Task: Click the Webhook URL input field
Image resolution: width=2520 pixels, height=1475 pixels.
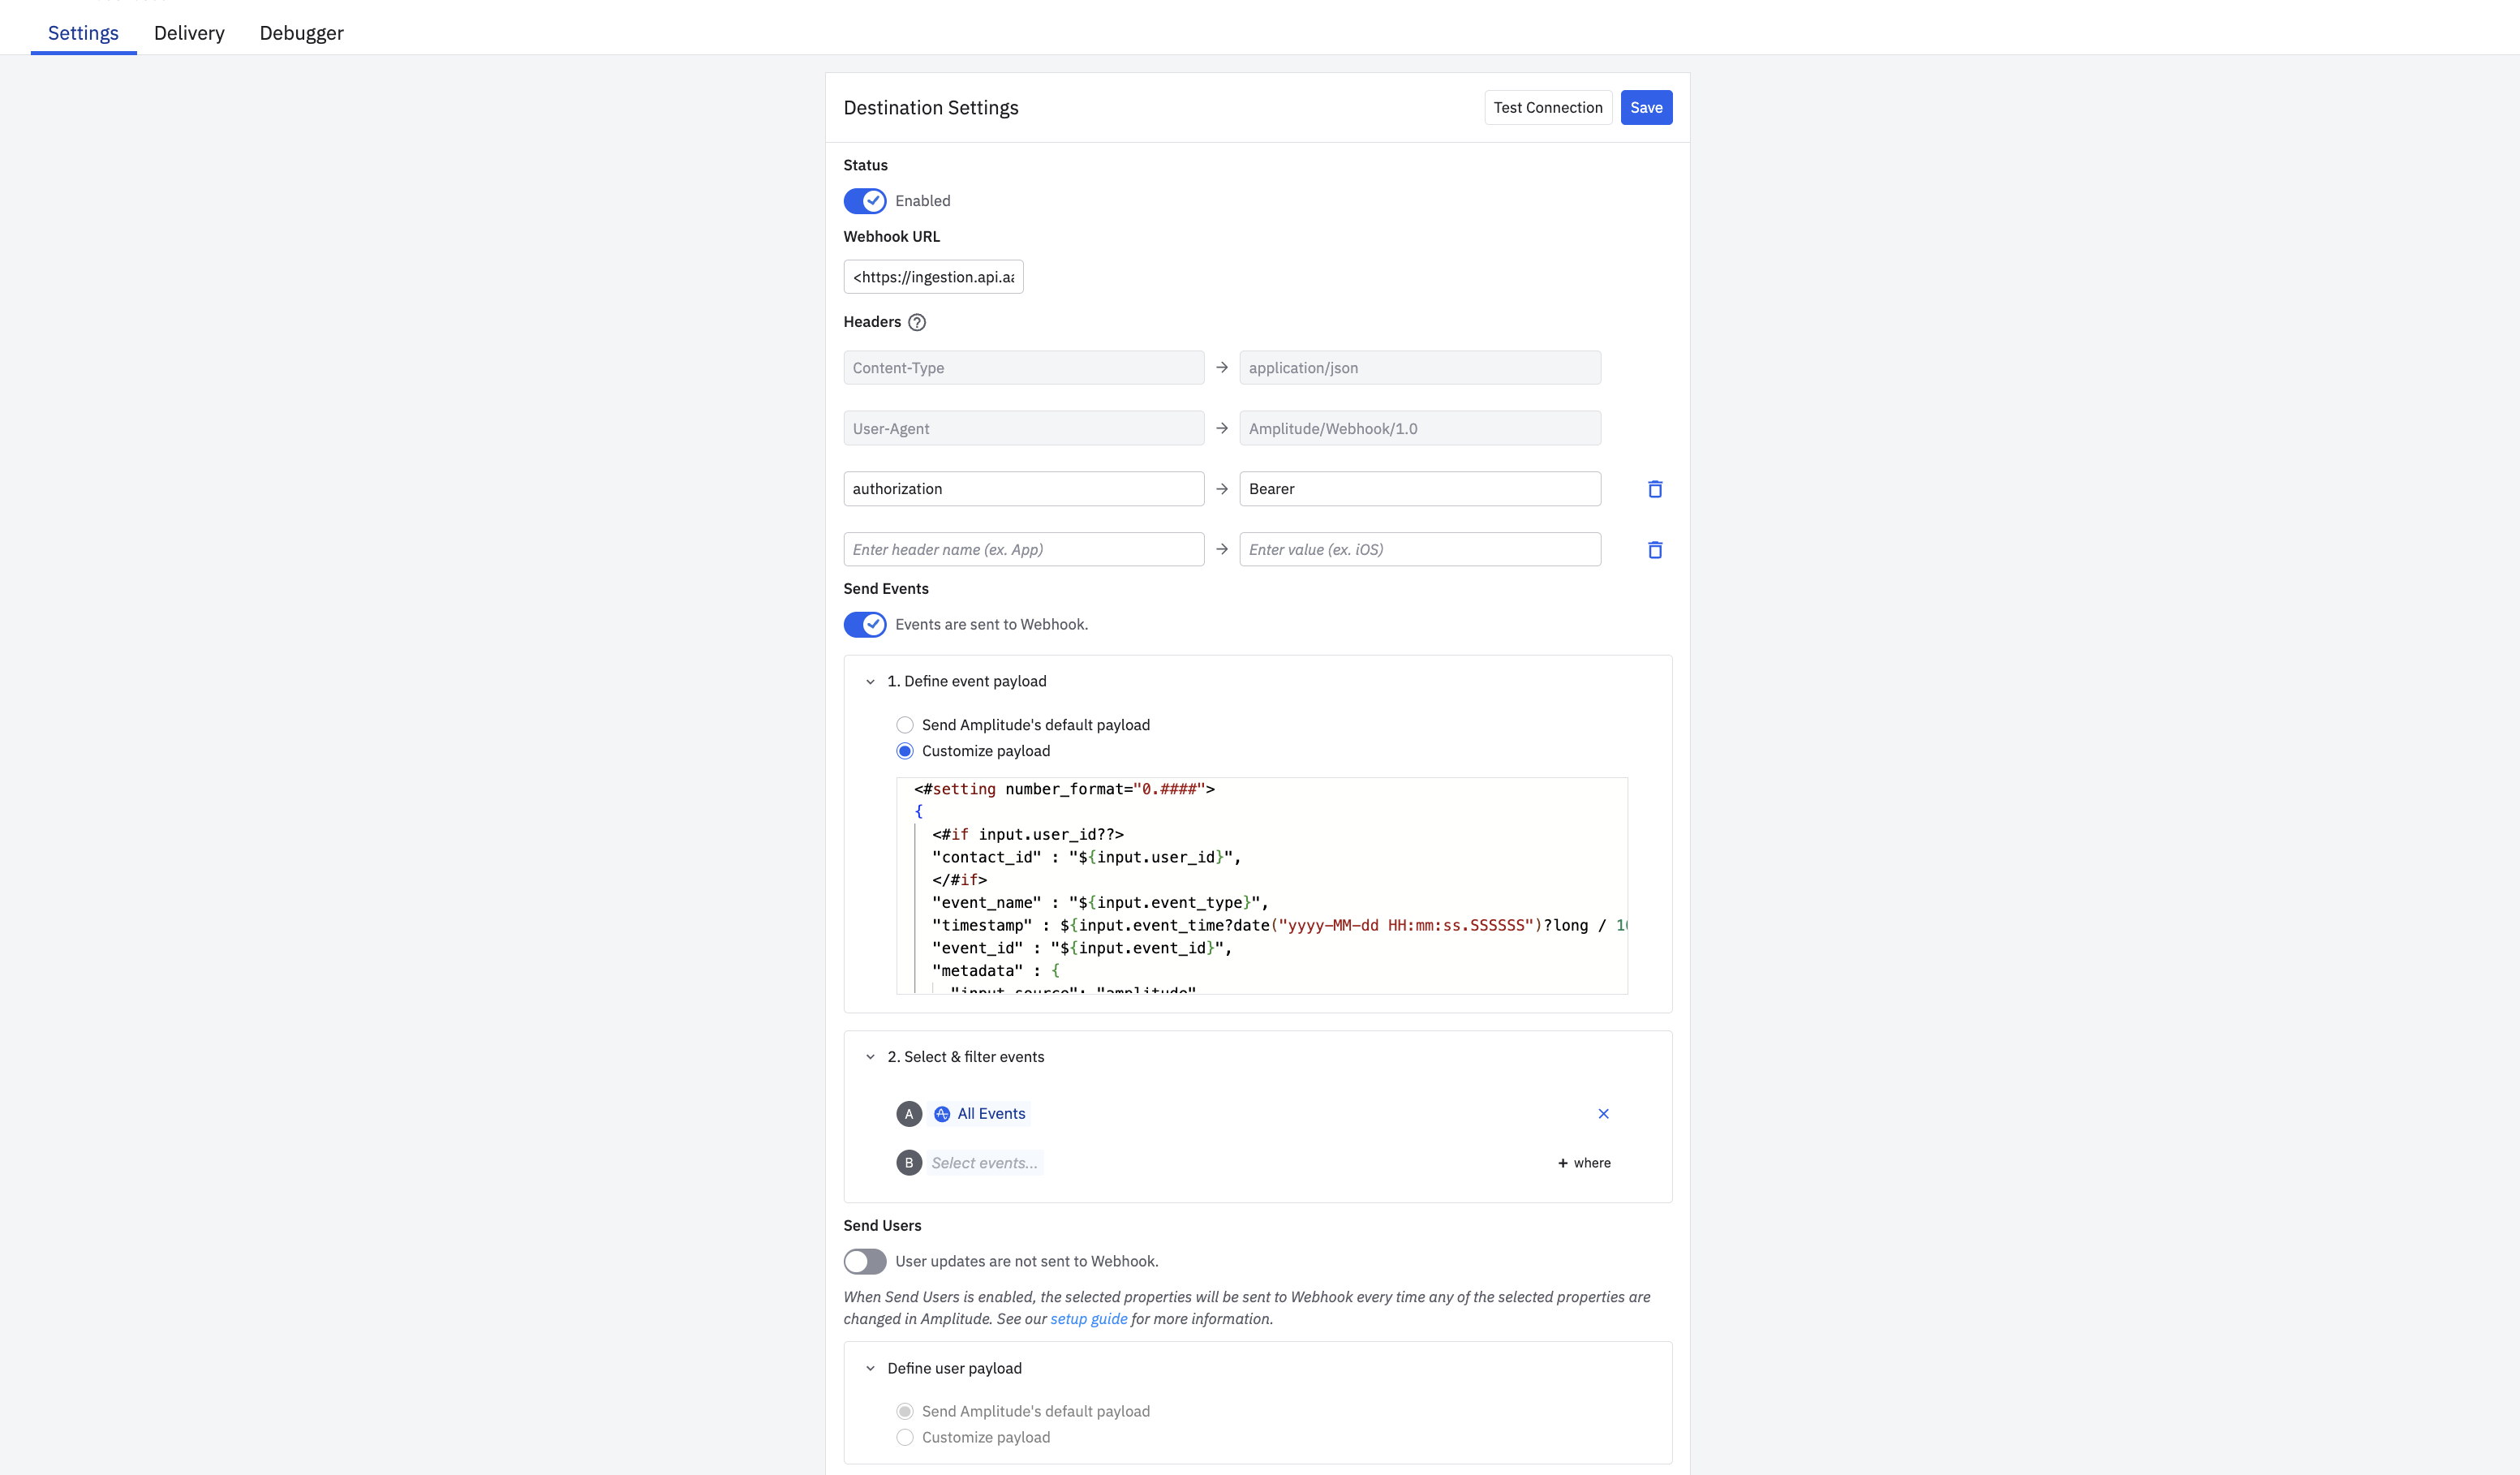Action: tap(933, 277)
